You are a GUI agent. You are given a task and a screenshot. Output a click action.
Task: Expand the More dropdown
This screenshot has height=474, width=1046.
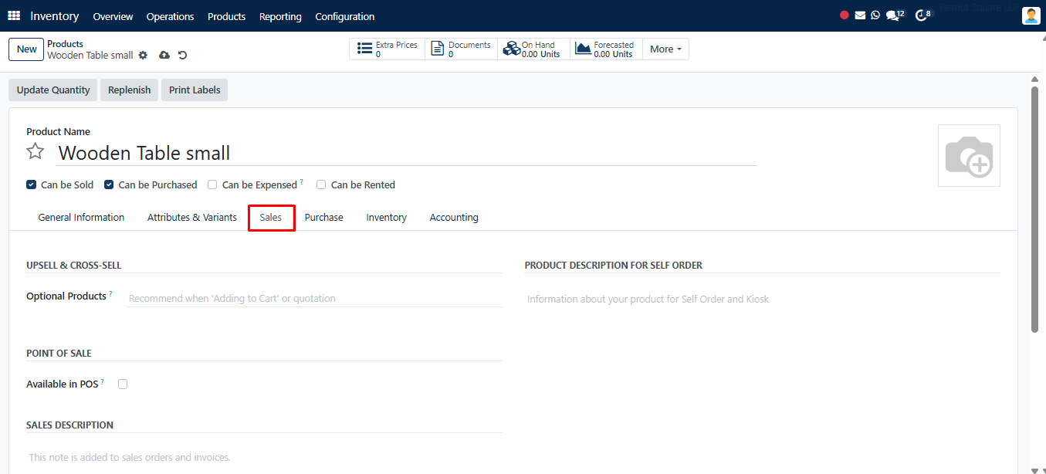click(665, 49)
